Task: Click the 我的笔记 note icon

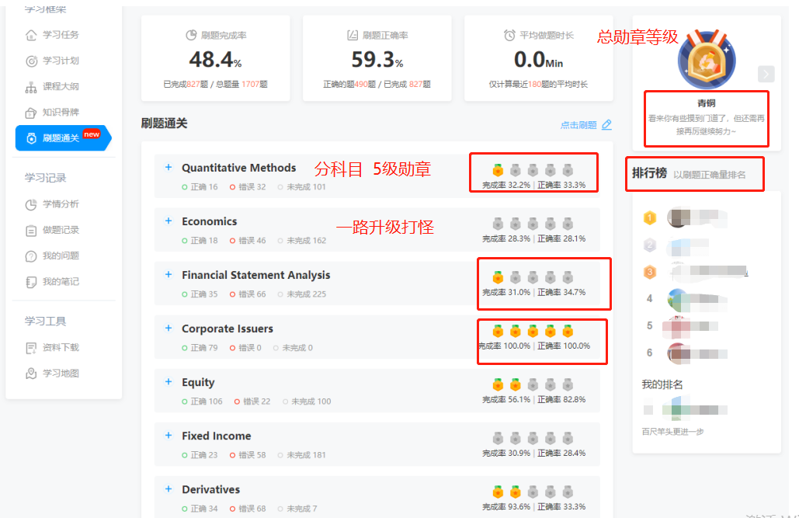Action: 31,282
